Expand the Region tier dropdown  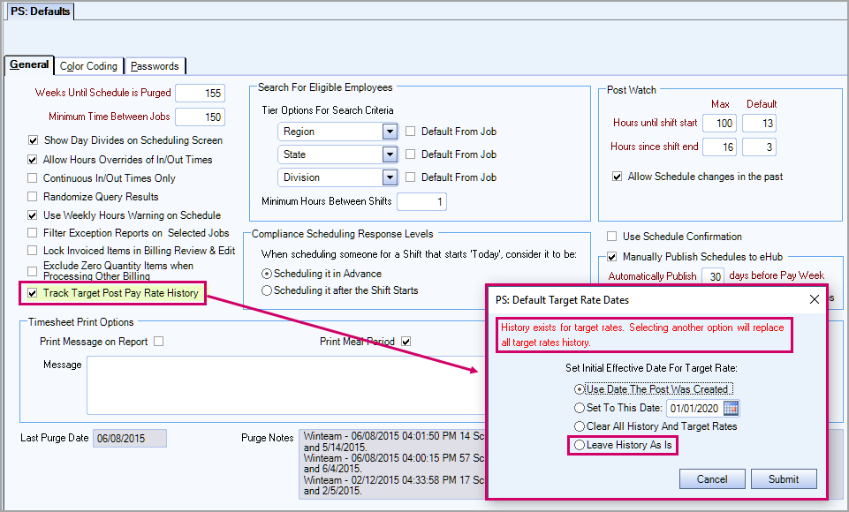coord(390,132)
